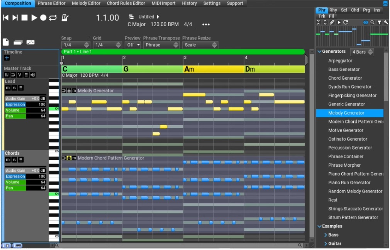Click the Lead track Volume slider
390x250 pixels.
point(25,110)
